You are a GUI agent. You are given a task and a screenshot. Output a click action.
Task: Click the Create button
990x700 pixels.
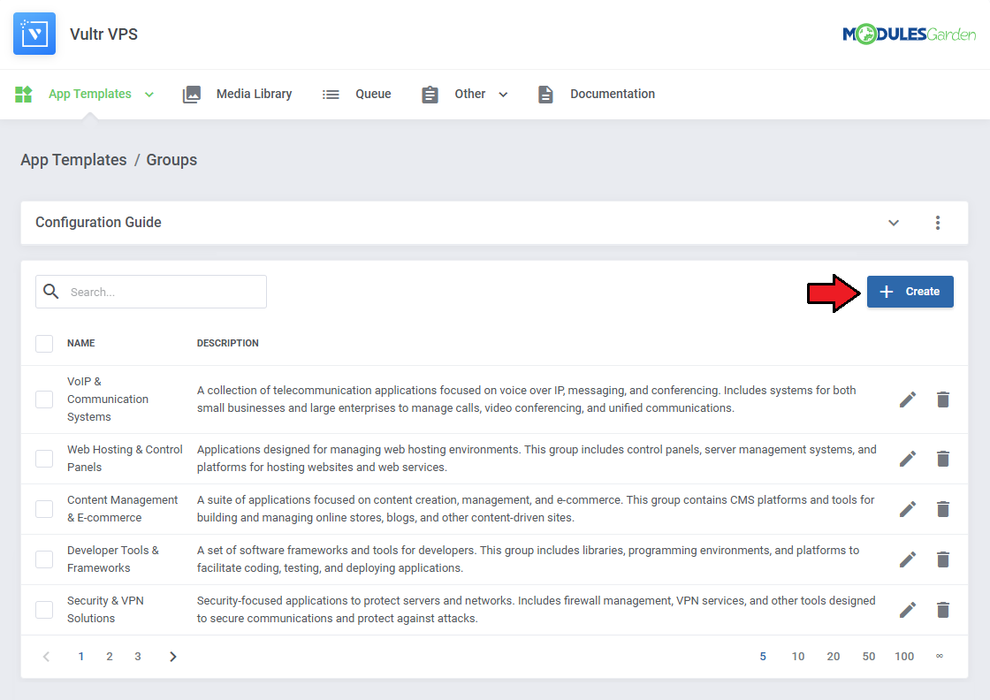[x=910, y=292]
